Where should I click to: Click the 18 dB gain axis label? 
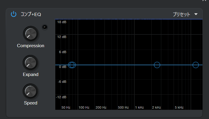62,22
